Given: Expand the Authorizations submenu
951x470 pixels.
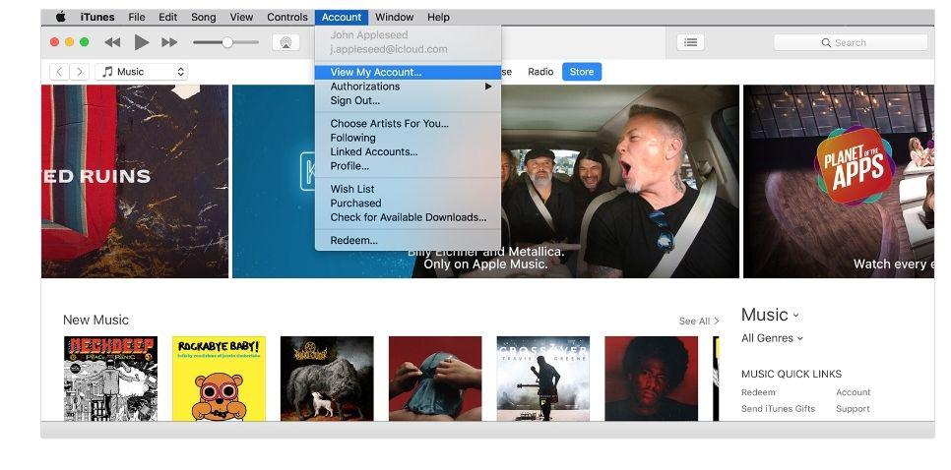Looking at the screenshot, I should click(x=409, y=87).
